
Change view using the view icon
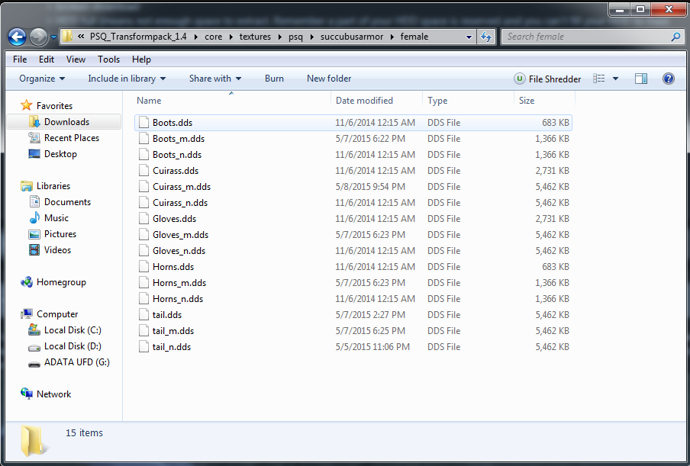[599, 79]
